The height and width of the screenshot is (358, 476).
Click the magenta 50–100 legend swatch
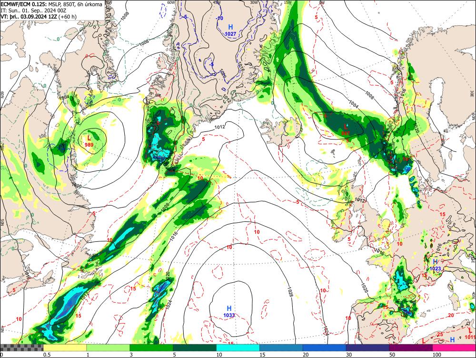[x=411, y=348]
